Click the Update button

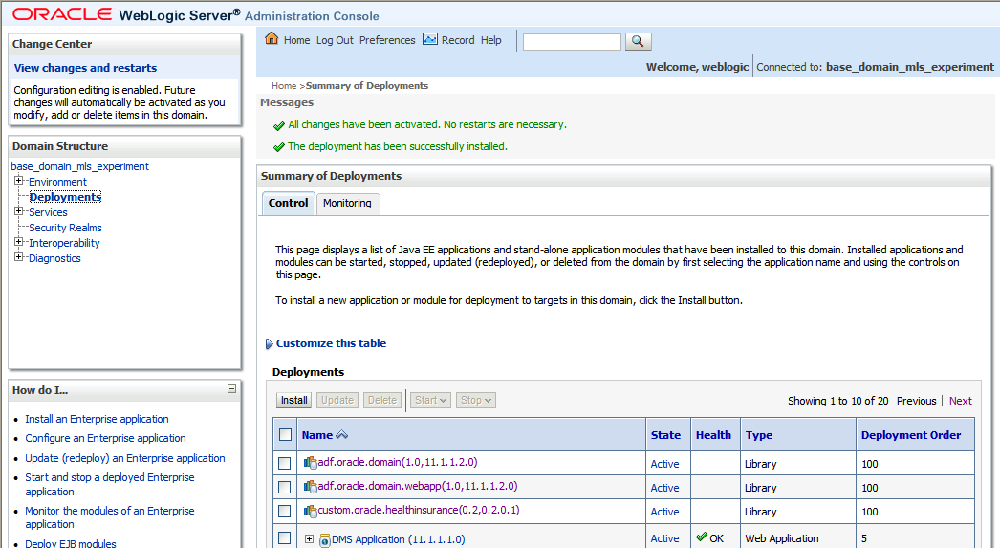point(337,400)
